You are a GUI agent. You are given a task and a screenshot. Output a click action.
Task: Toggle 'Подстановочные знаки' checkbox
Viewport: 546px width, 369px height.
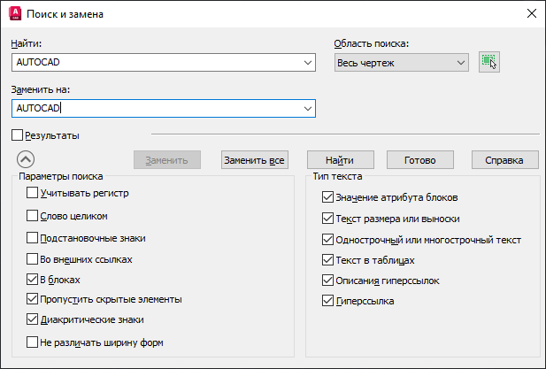[33, 238]
